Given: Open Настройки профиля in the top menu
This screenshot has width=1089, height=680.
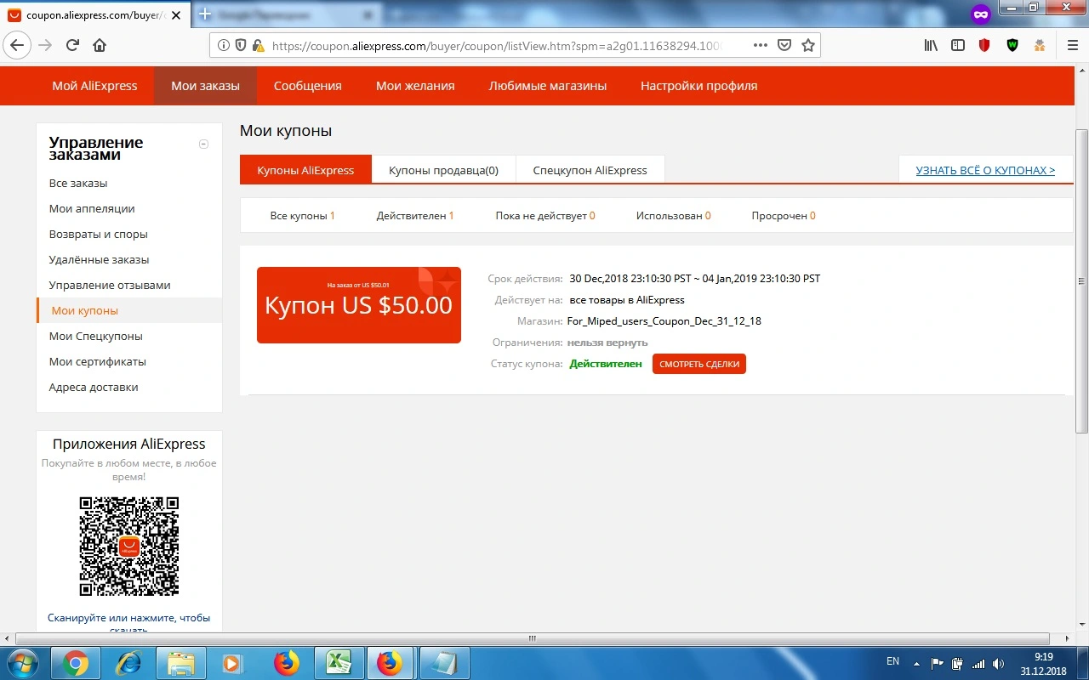Looking at the screenshot, I should click(x=698, y=86).
